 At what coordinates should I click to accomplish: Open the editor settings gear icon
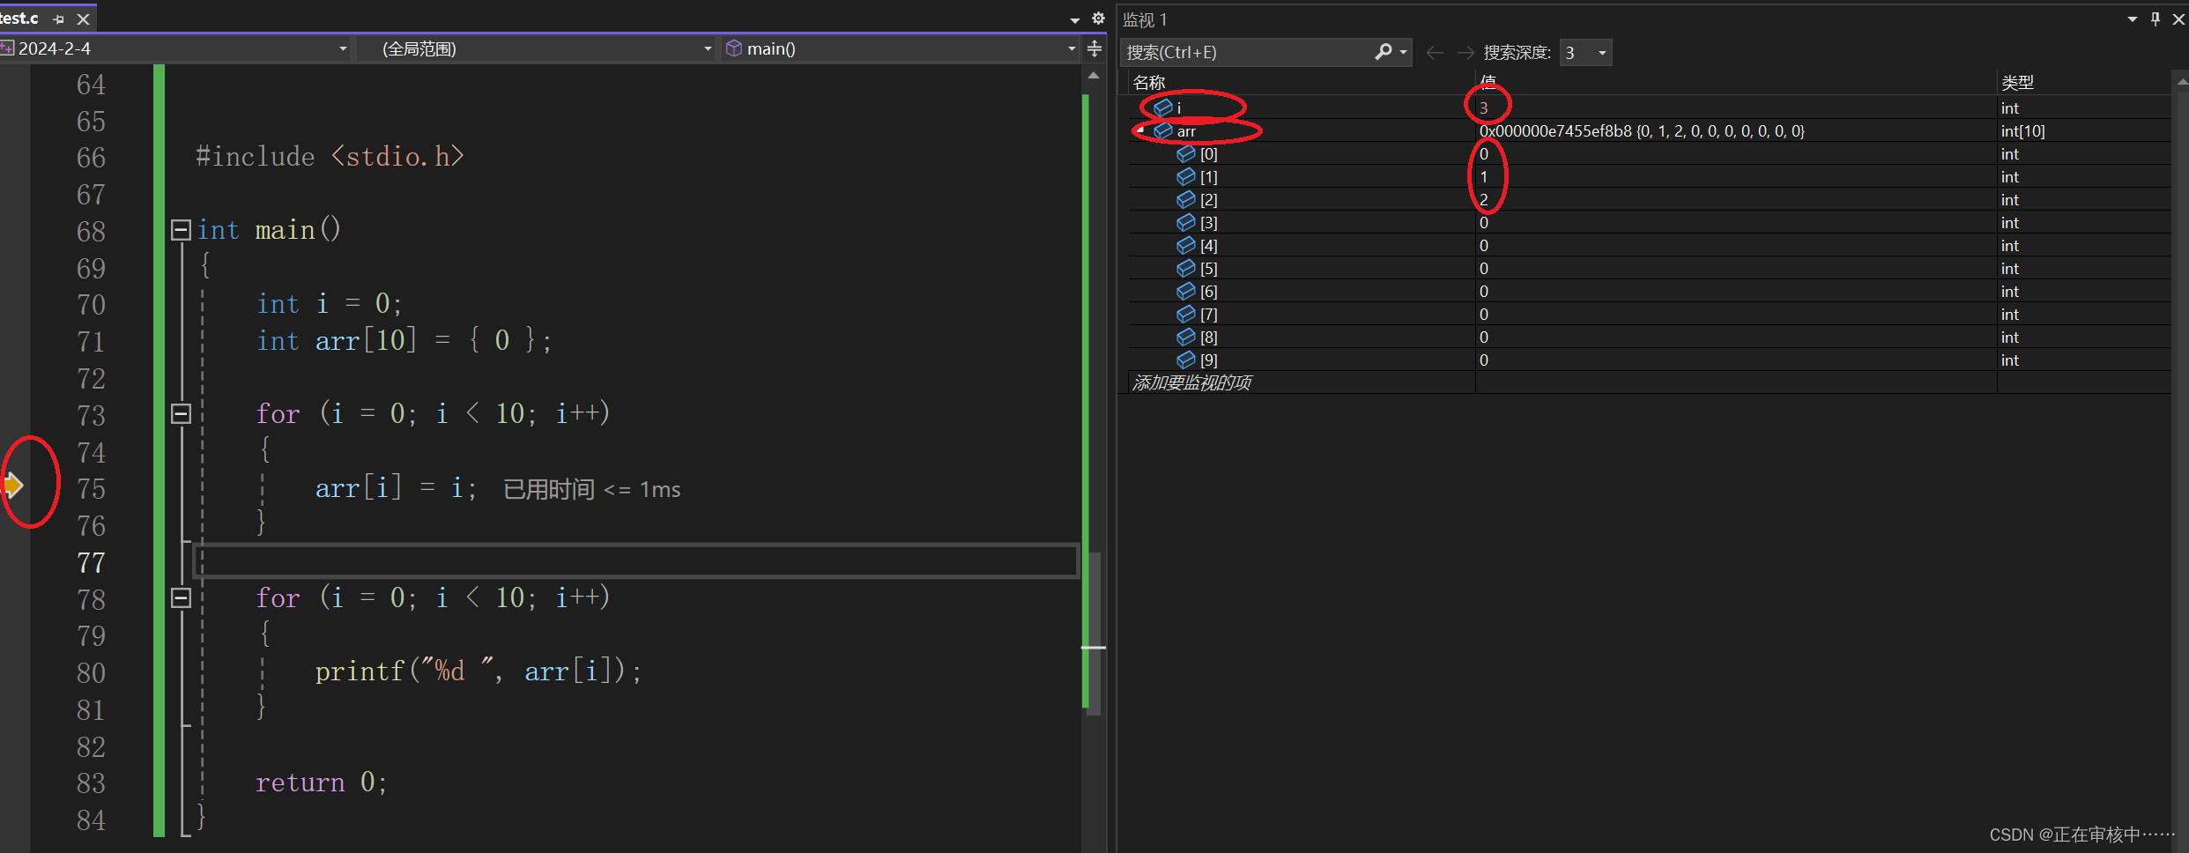[x=1098, y=19]
